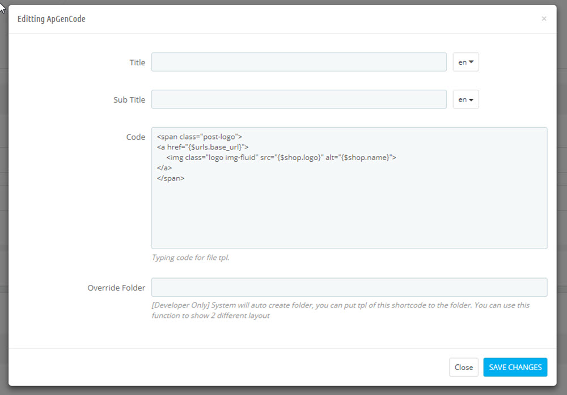The width and height of the screenshot is (567, 395).
Task: Click the 'Code' field label
Action: tap(136, 137)
